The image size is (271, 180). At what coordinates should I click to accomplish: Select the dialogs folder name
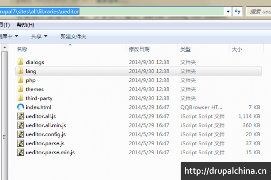pos(35,62)
